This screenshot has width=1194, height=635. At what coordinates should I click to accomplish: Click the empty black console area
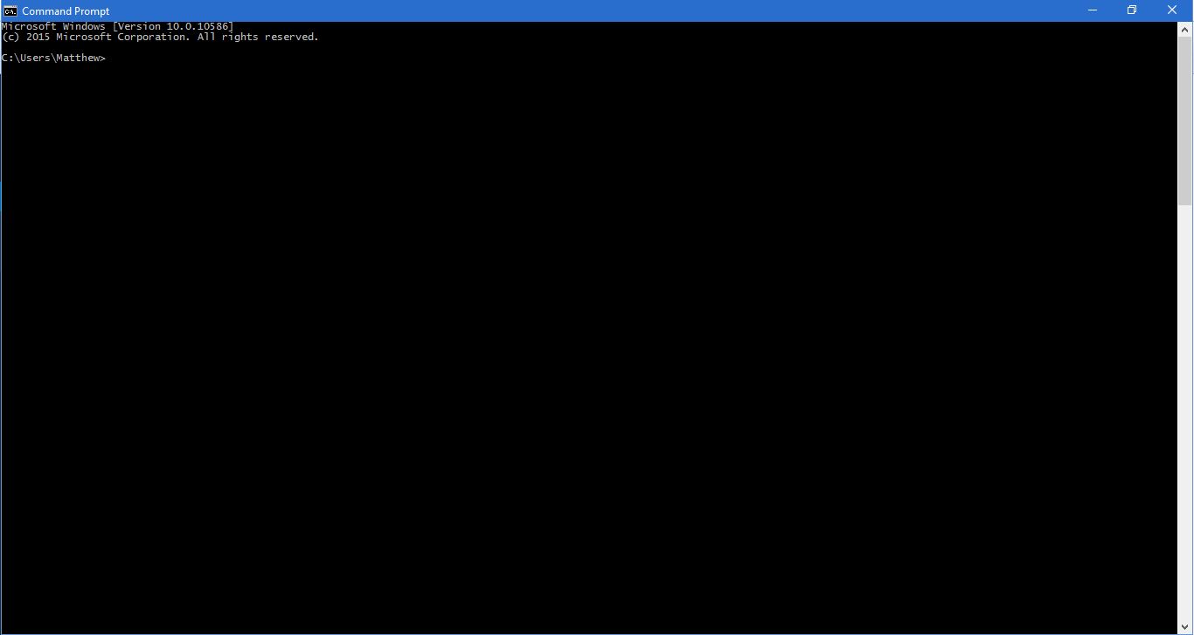tap(524, 349)
